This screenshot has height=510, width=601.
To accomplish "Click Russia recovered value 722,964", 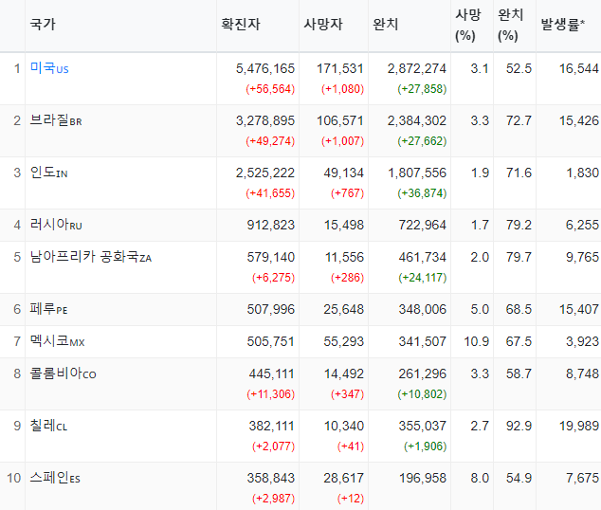I will (x=423, y=225).
